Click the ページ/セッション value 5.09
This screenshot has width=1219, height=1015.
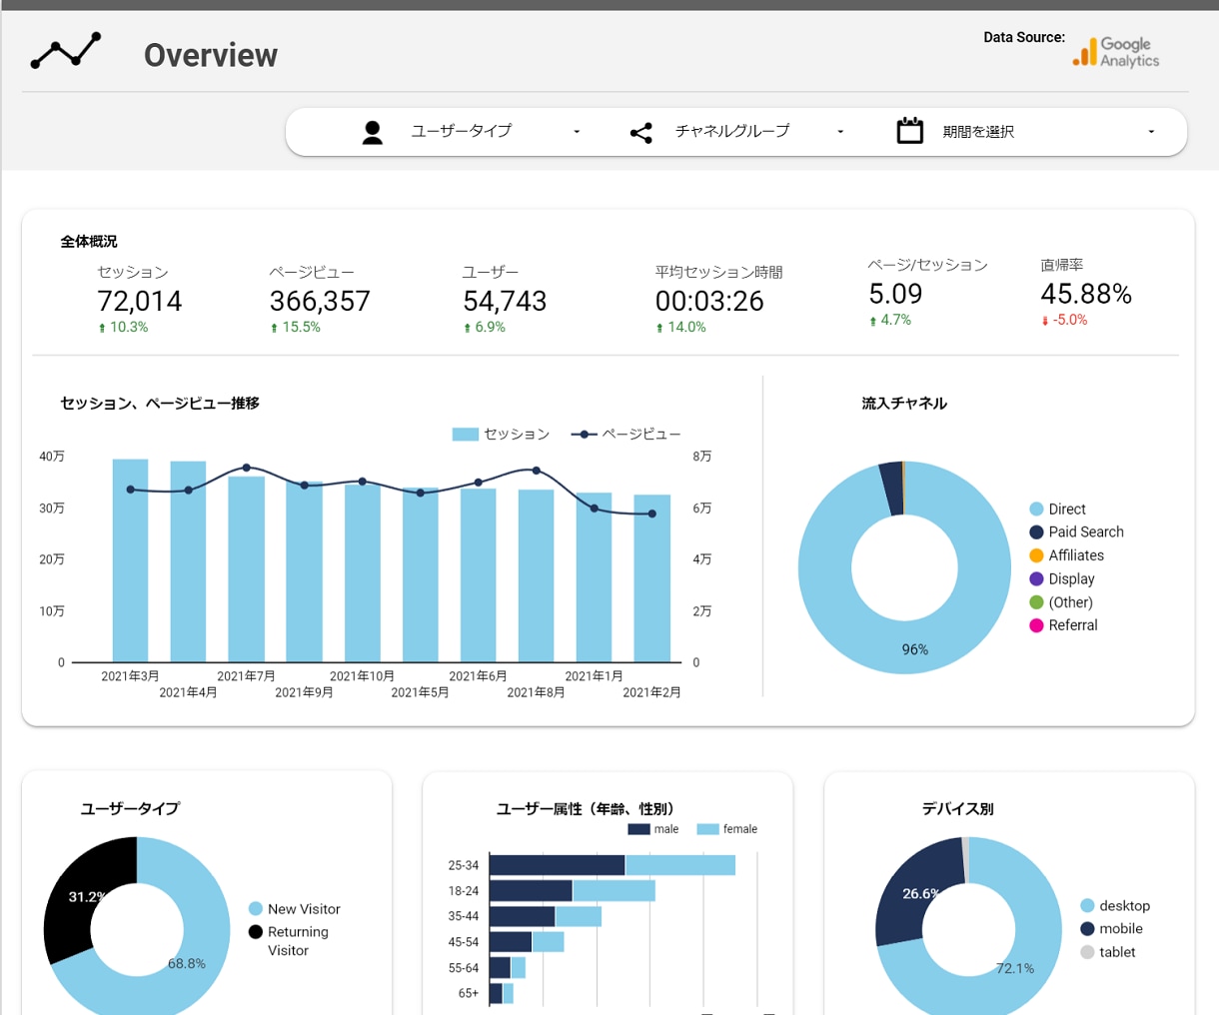895,294
